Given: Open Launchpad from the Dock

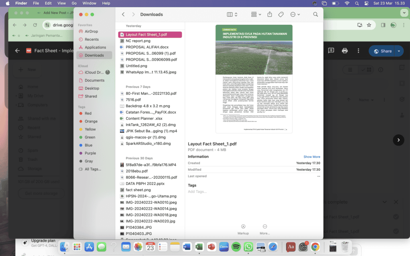Looking at the screenshot, I should (76, 247).
